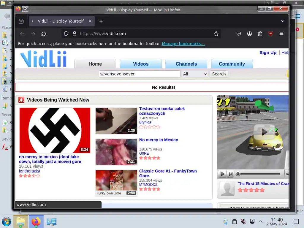Click the Manage bookmarks link
Image resolution: width=304 pixels, height=228 pixels.
[x=183, y=44]
